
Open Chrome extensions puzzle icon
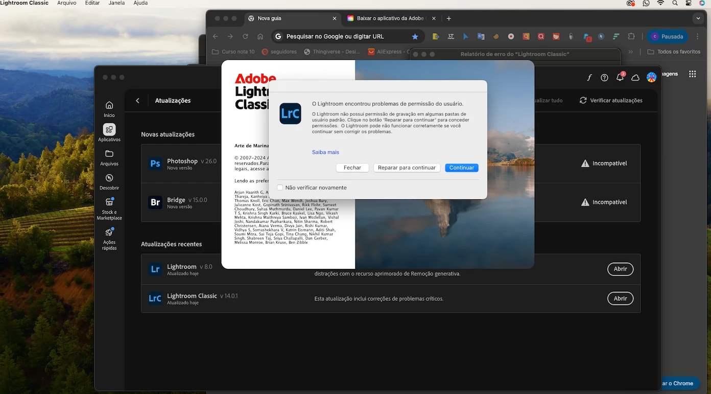(631, 36)
